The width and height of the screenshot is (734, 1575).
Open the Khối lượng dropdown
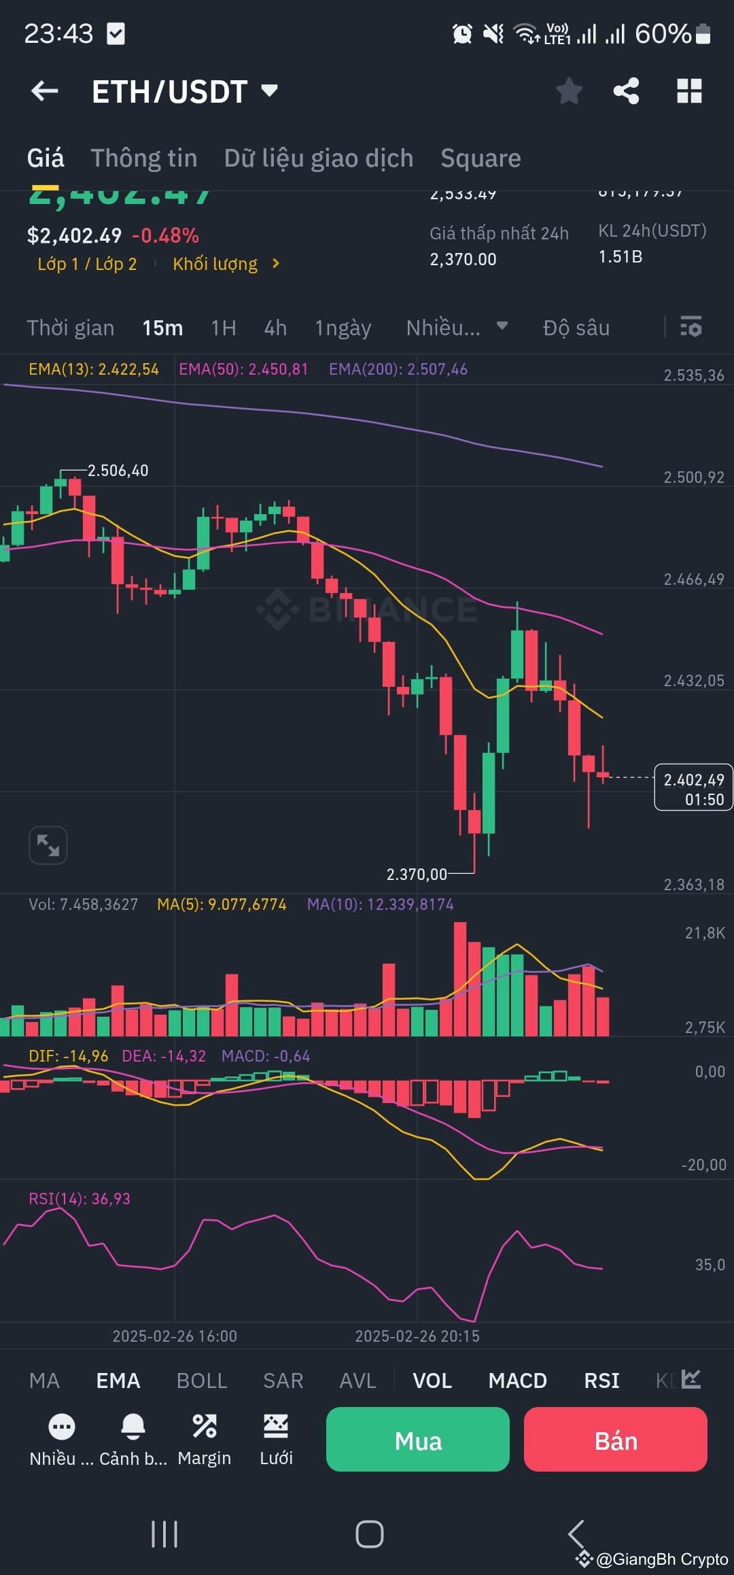(x=224, y=263)
